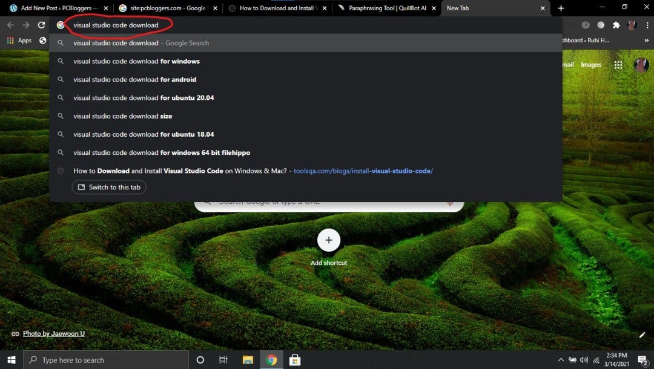This screenshot has width=654, height=369.
Task: Open the Chrome Extensions puzzle icon
Action: click(x=616, y=25)
